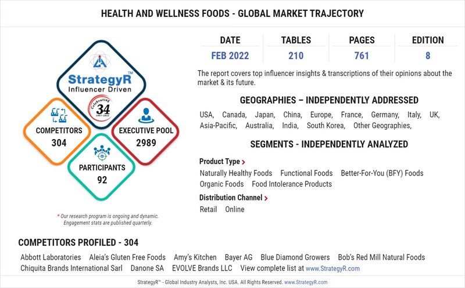
Task: Select Naturally Healthy Foods segment
Action: 235,173
